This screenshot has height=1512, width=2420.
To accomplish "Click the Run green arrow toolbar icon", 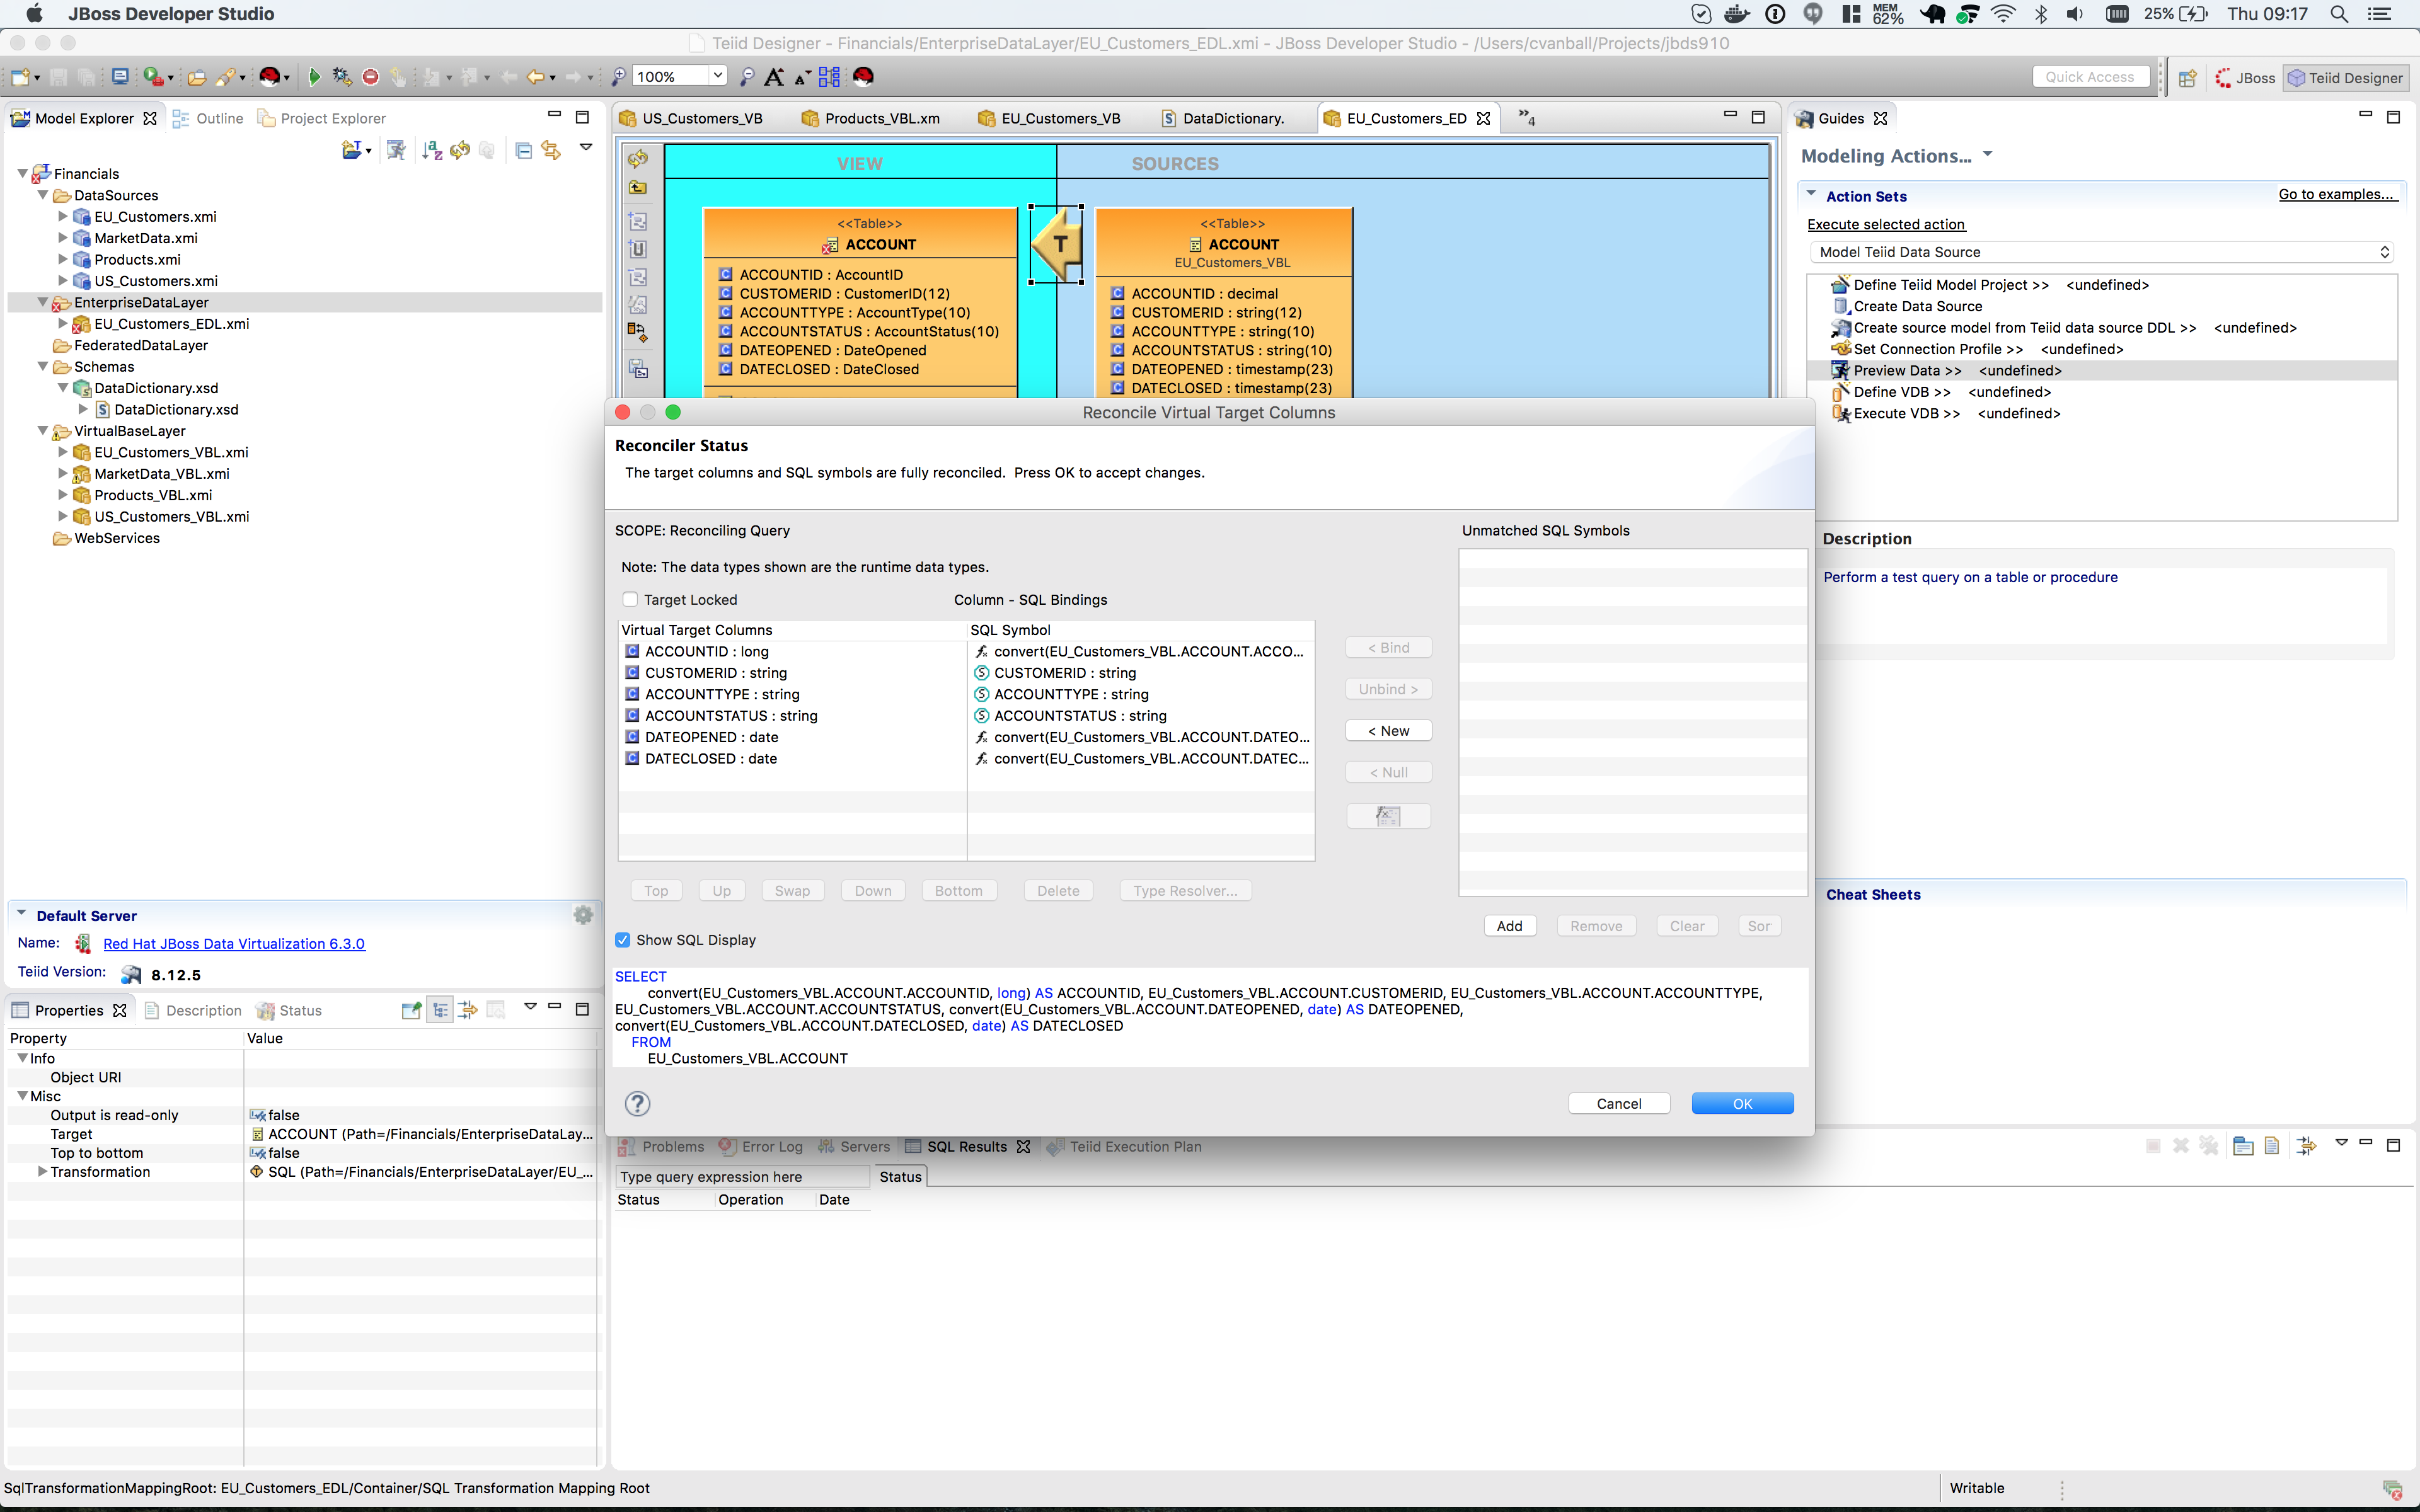I will pos(314,77).
